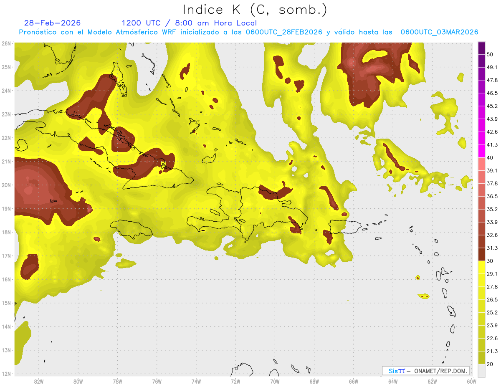The width and height of the screenshot is (501, 387).
Task: Click the colorbar label 50
Action: coord(490,54)
